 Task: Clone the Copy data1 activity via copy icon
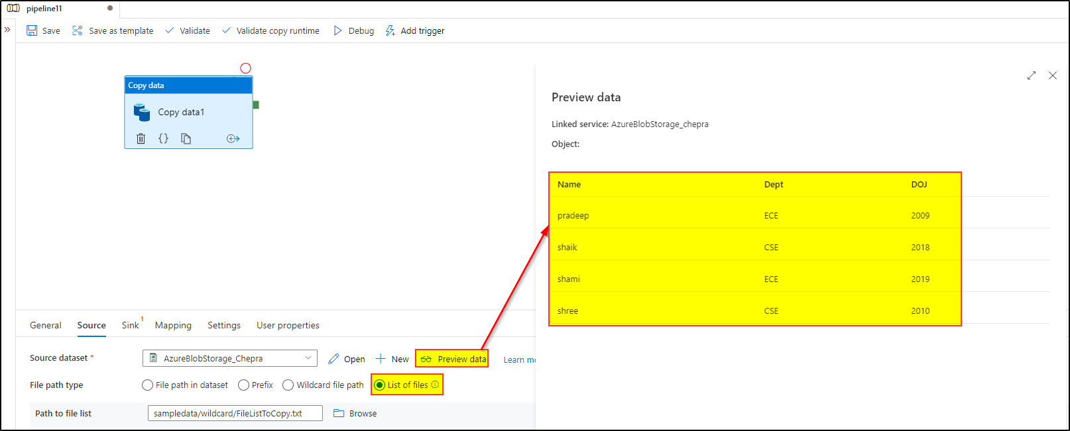click(186, 138)
